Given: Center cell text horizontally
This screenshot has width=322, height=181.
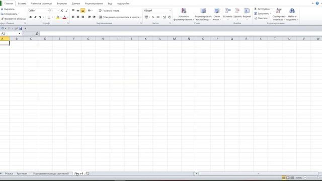Looking at the screenshot, I should (78, 17).
